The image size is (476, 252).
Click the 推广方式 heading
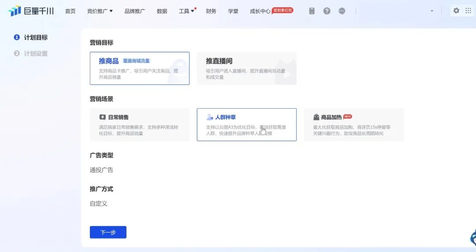[101, 189]
